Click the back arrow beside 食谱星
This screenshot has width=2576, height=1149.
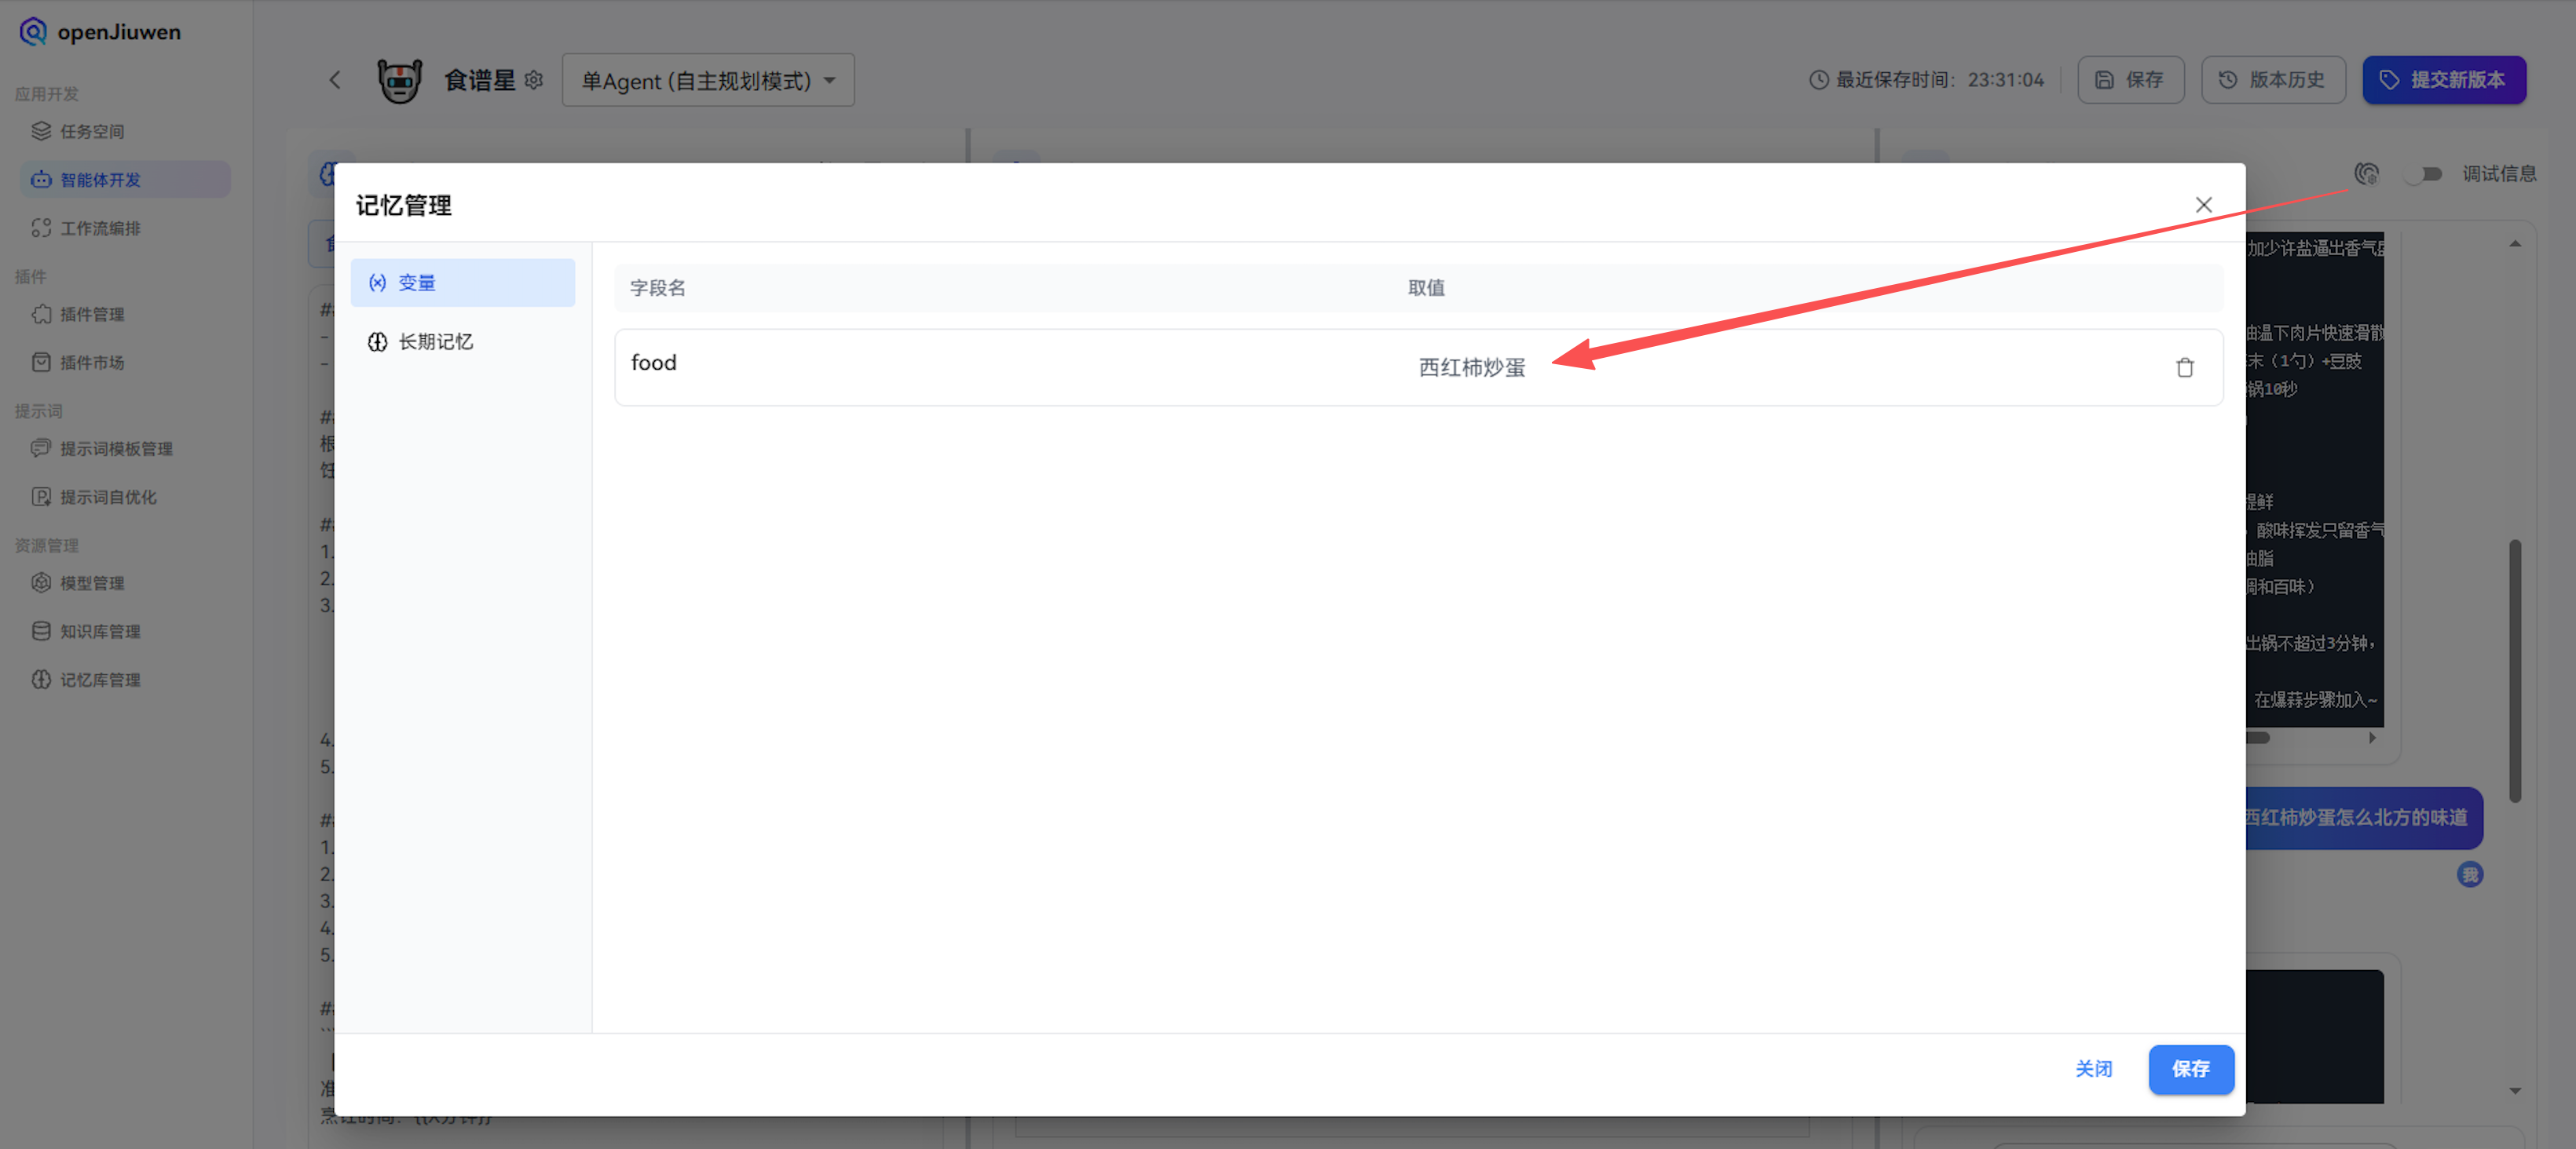click(335, 80)
